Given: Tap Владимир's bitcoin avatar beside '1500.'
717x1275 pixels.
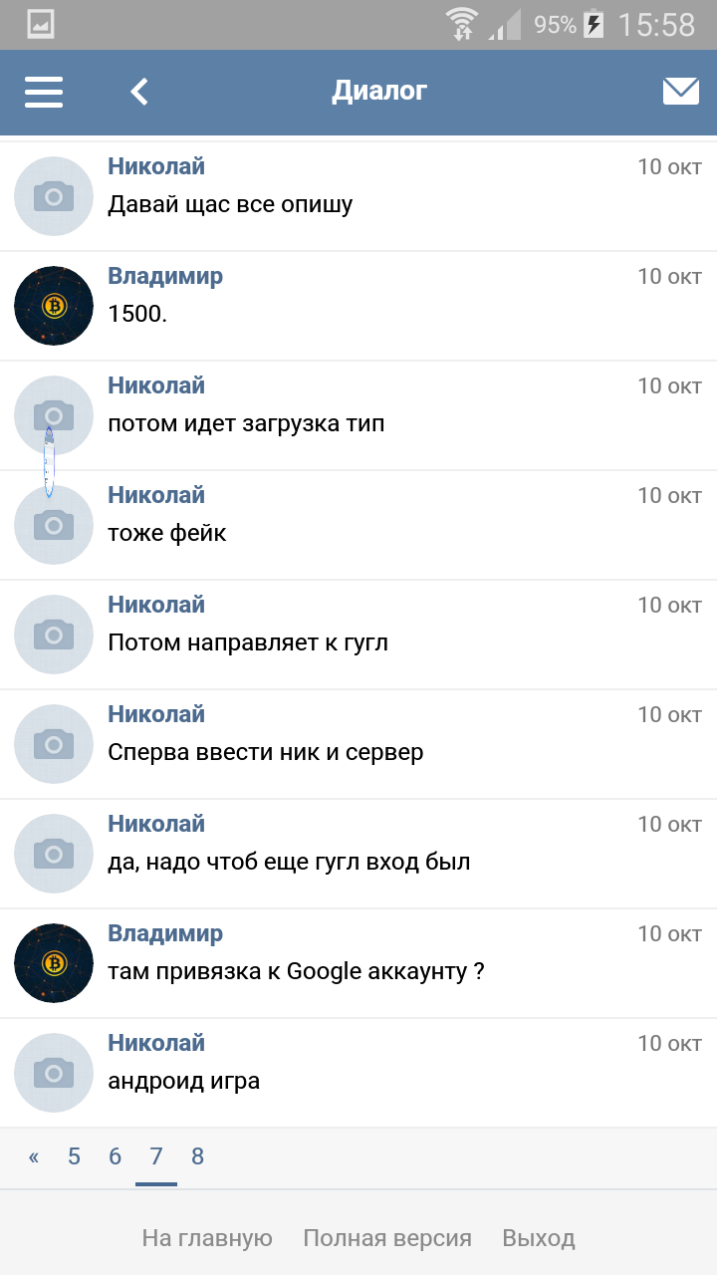Looking at the screenshot, I should point(54,306).
